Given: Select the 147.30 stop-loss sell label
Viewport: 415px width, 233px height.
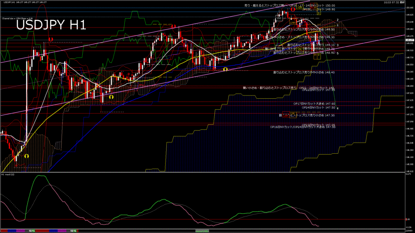Looking at the screenshot, I should [307, 115].
